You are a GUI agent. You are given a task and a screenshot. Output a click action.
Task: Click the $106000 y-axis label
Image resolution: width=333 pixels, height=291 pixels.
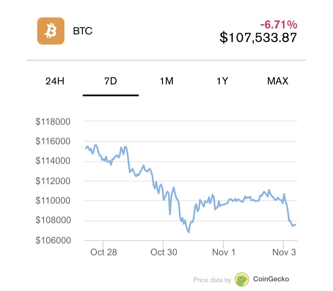coord(53,240)
